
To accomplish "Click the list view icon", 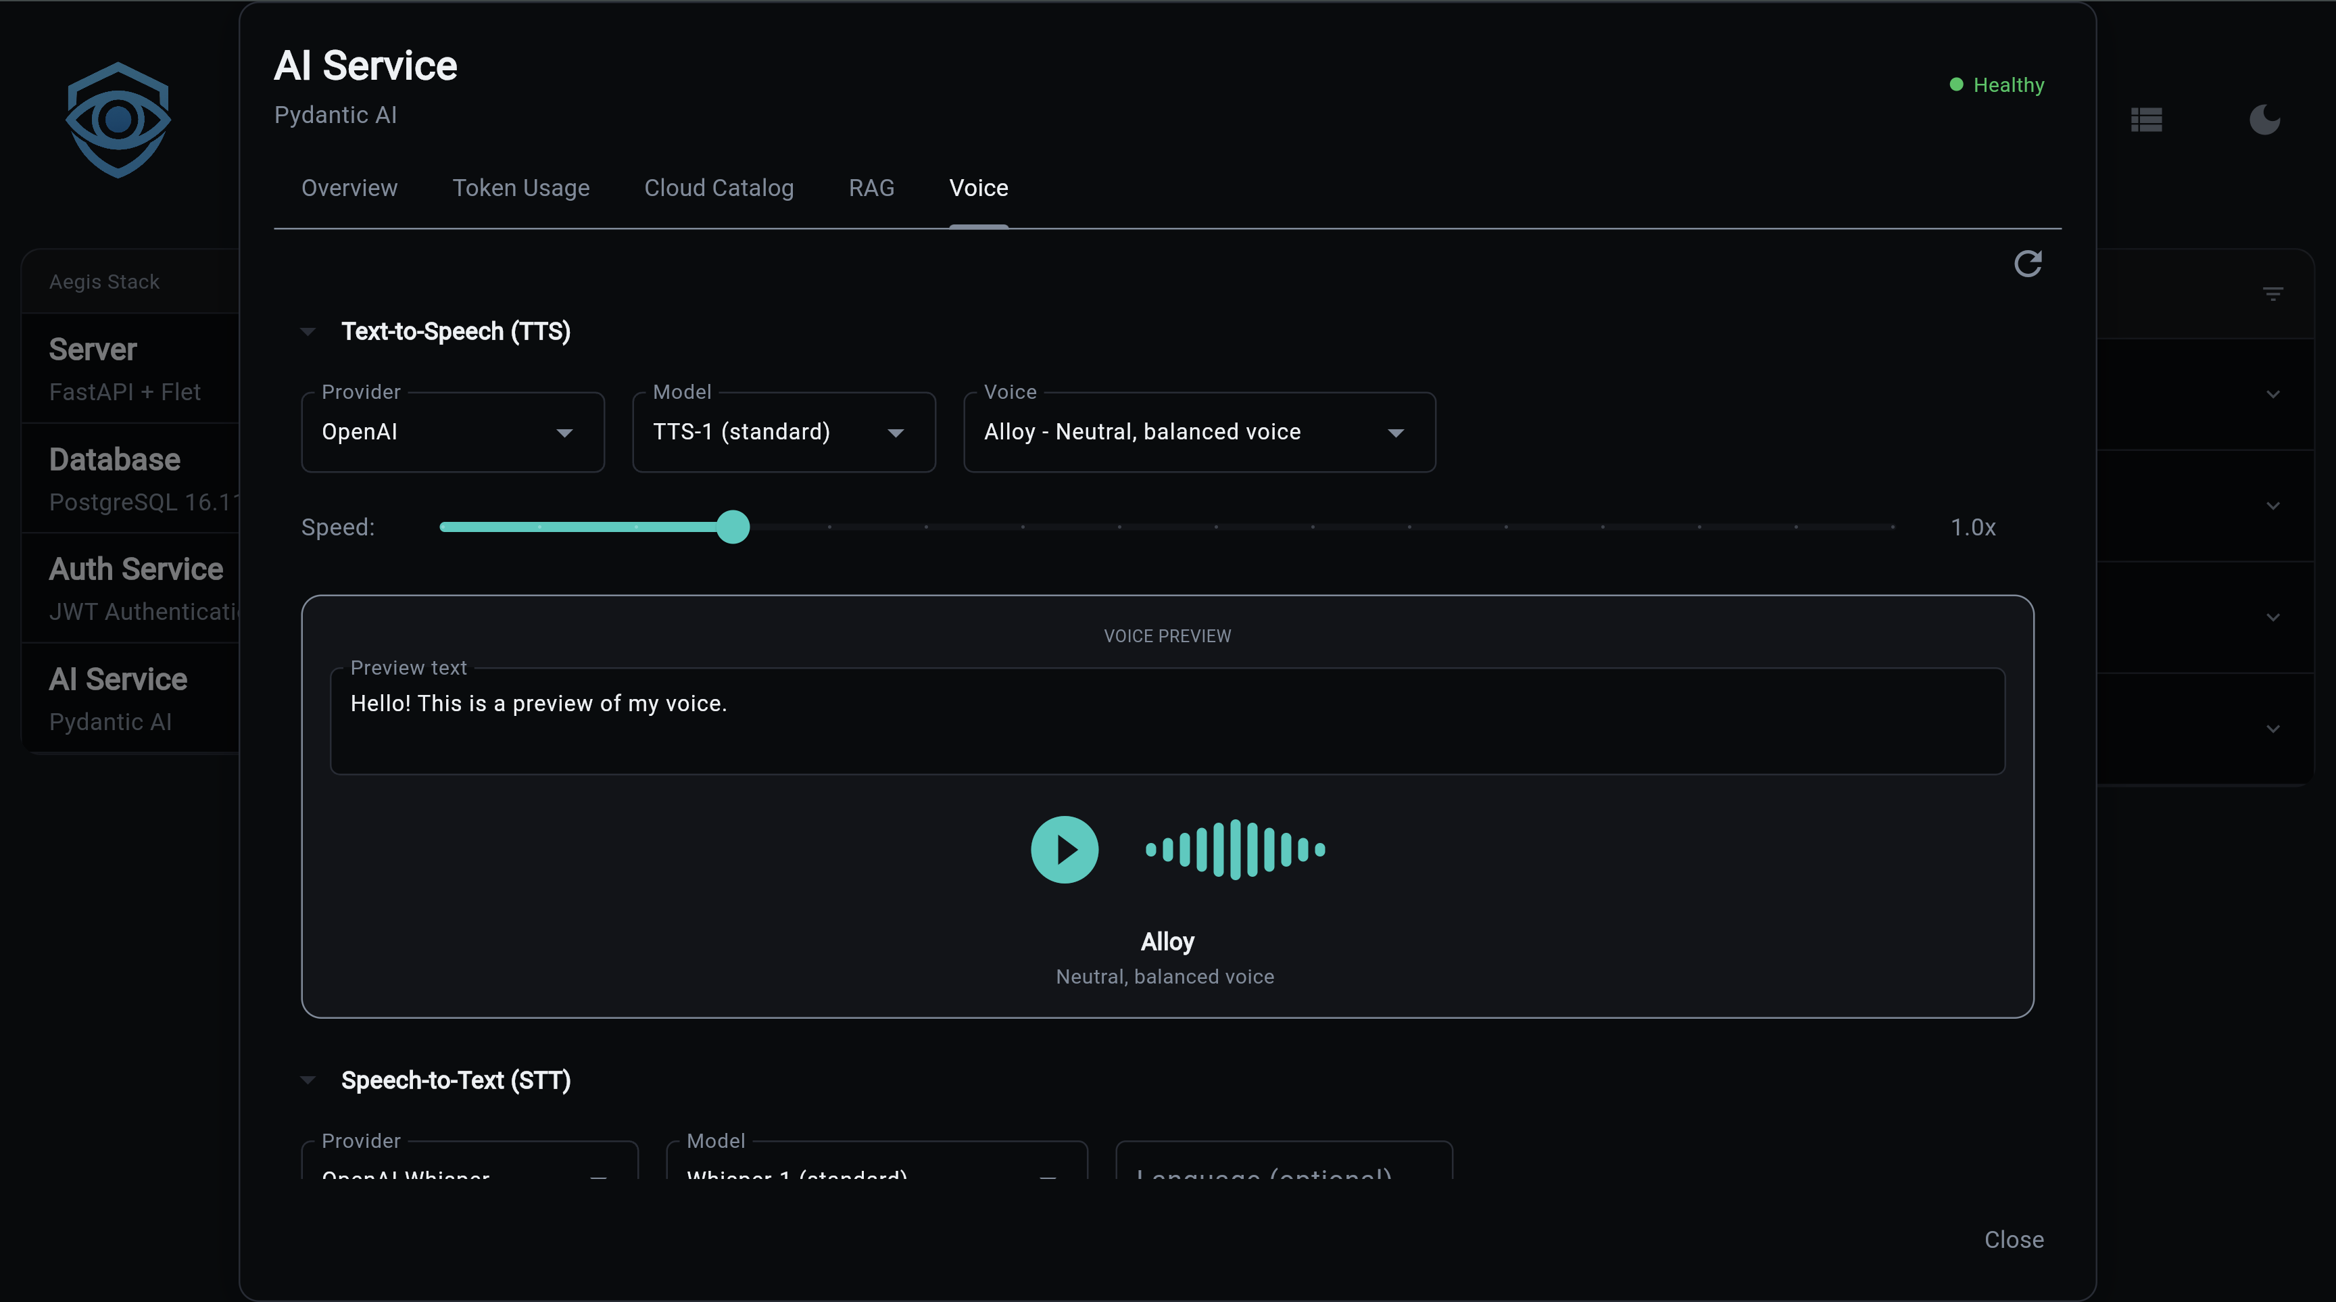I will coord(2147,120).
